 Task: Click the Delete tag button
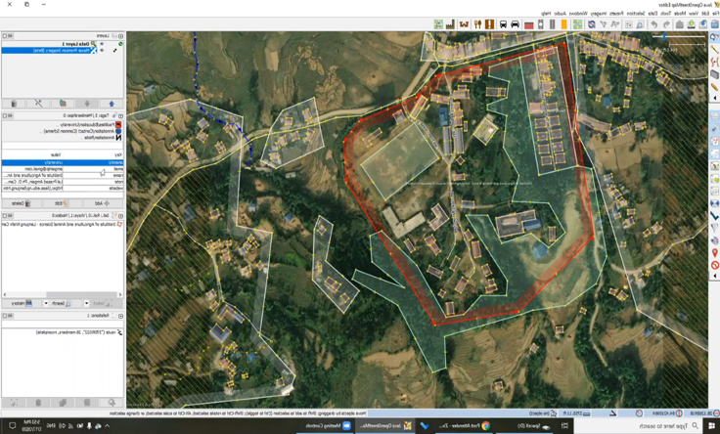(21, 202)
